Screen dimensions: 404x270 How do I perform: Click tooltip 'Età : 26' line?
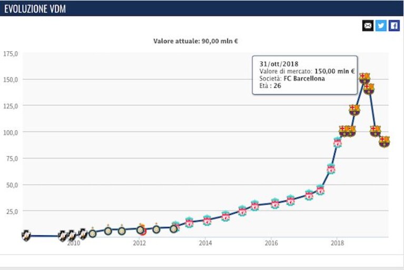coord(270,85)
